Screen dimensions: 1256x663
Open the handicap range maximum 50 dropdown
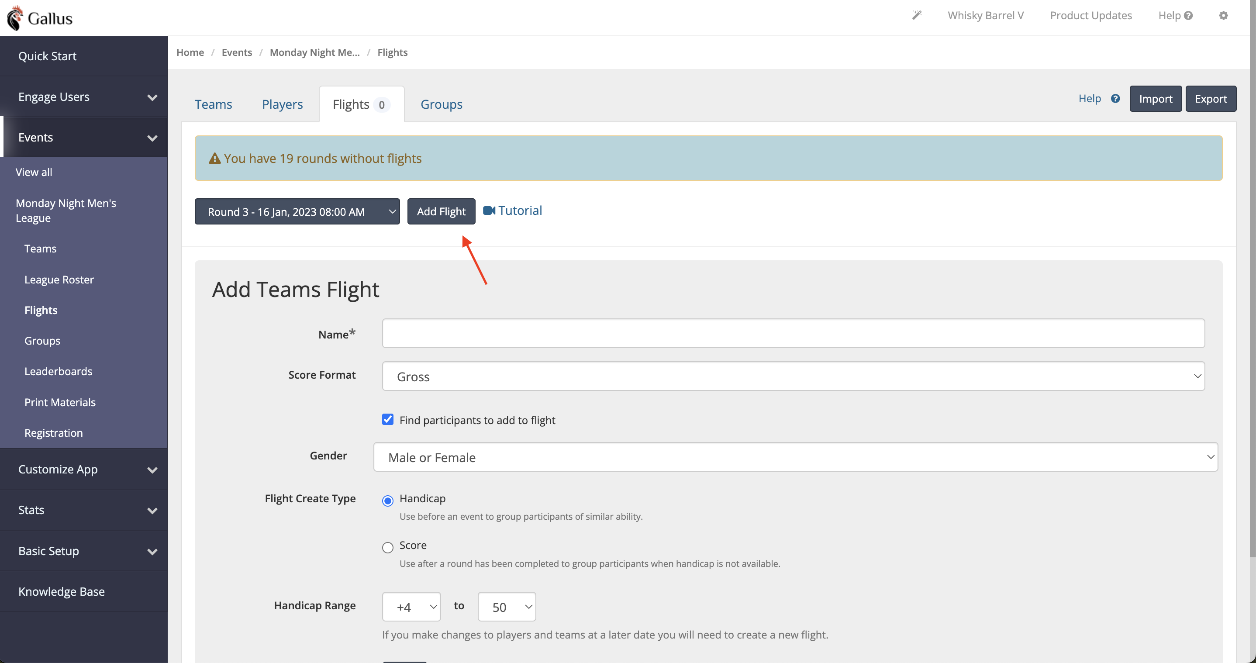click(x=507, y=607)
